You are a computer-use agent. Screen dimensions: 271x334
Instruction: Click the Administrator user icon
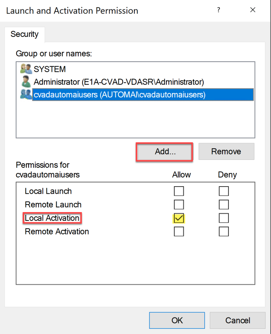coord(26,82)
